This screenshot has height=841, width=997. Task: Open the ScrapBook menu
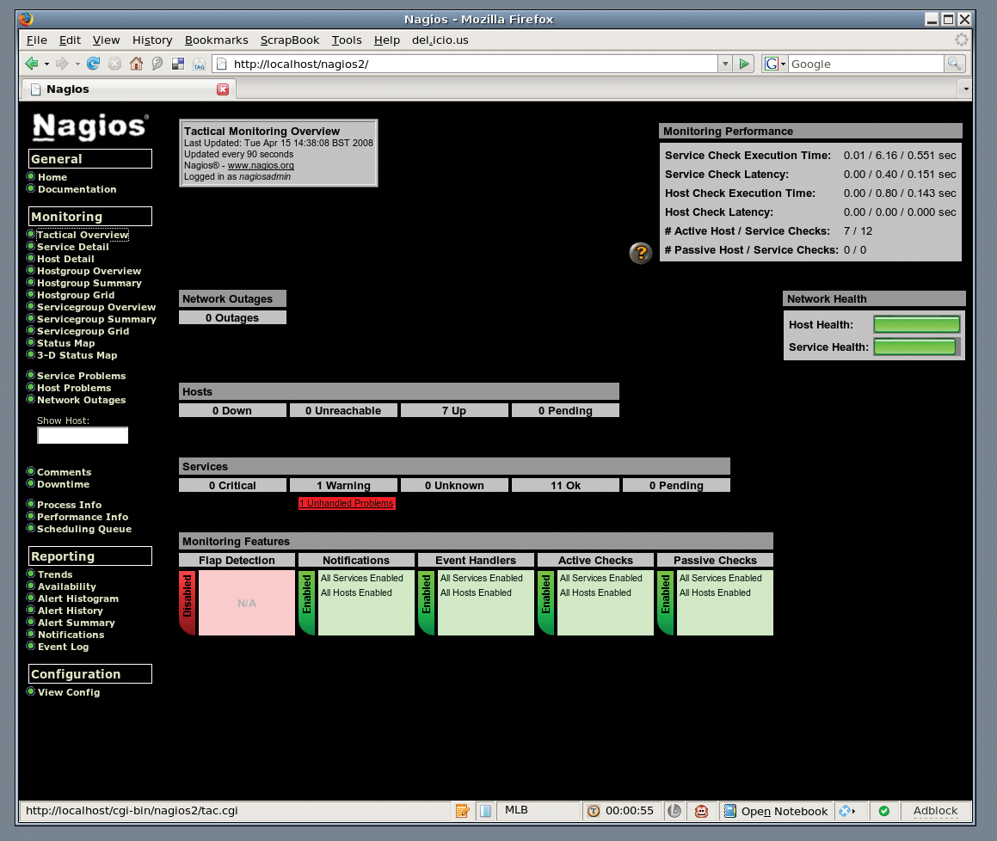click(x=290, y=40)
